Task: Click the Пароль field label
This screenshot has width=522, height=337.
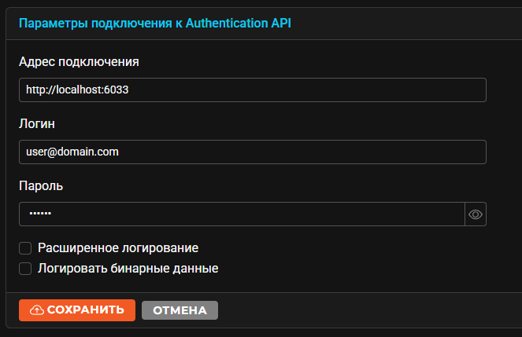Action: [x=41, y=186]
